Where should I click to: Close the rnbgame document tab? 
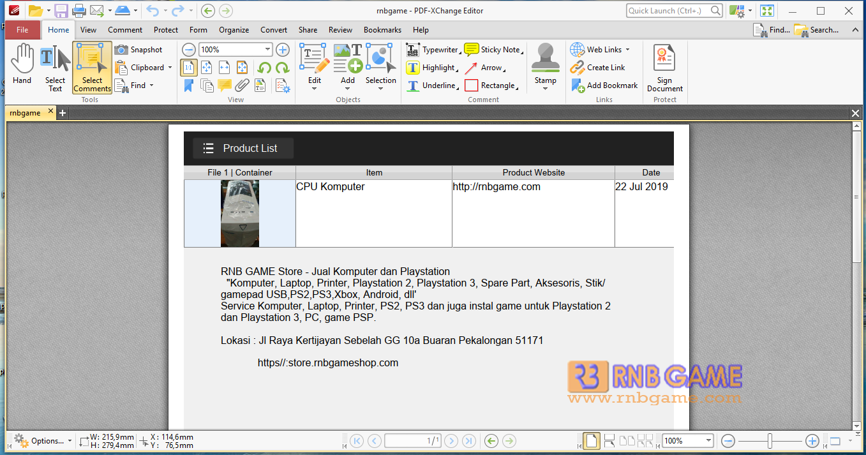[51, 112]
